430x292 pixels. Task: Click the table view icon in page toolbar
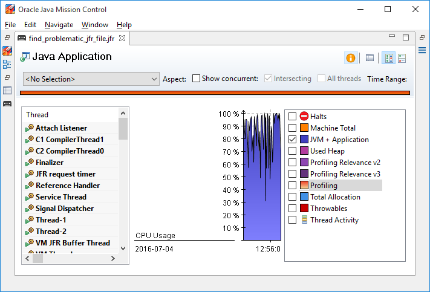370,58
